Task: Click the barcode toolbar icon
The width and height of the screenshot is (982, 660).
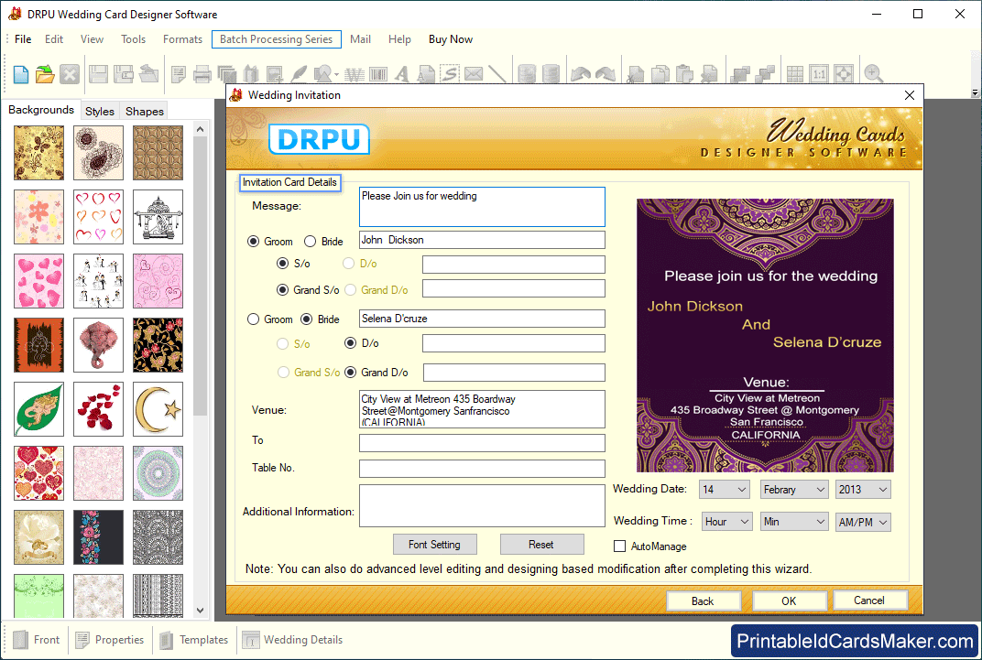Action: click(x=378, y=74)
